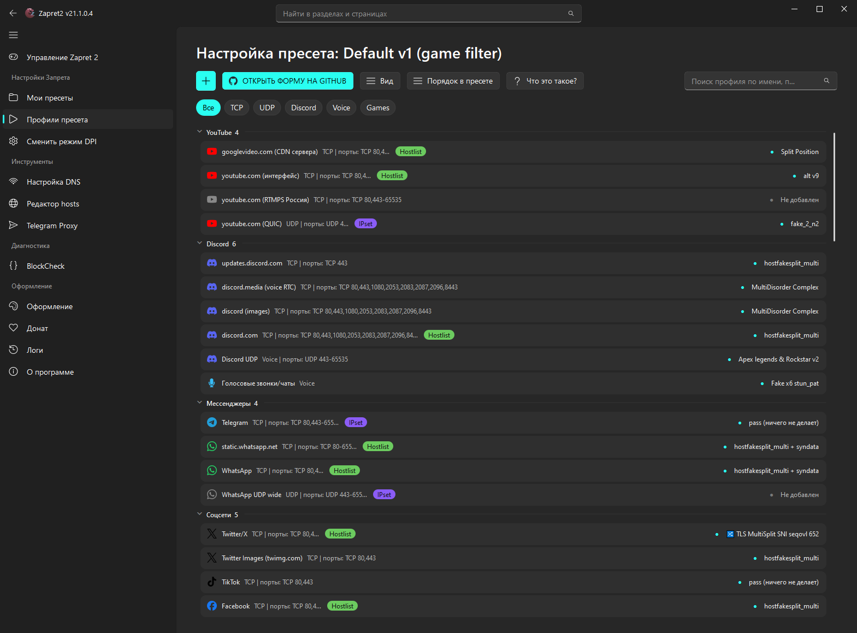Collapse the YouTube group
Image resolution: width=857 pixels, height=633 pixels.
pyautogui.click(x=200, y=132)
